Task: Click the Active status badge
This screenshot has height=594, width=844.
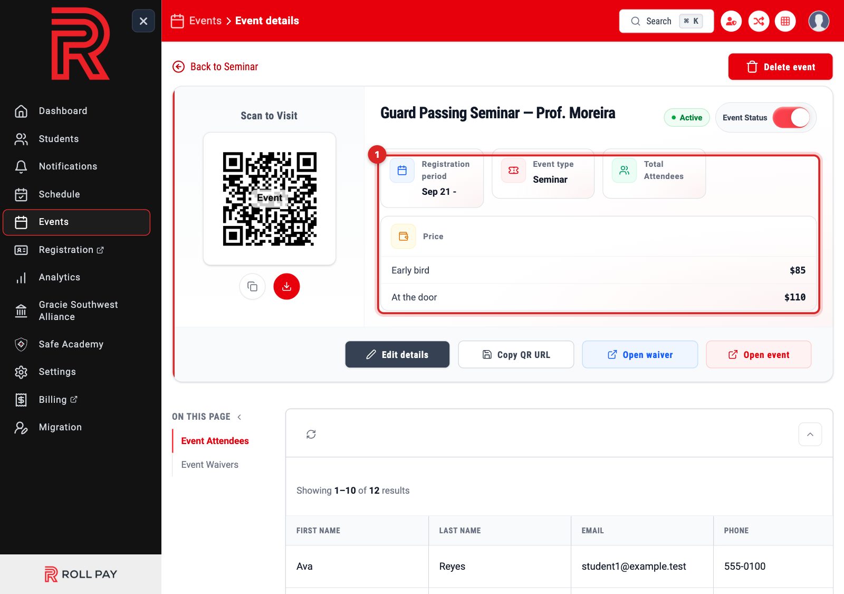Action: click(x=687, y=118)
